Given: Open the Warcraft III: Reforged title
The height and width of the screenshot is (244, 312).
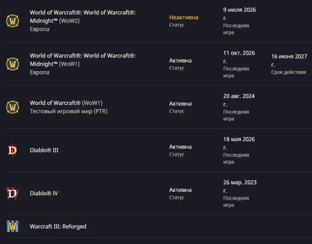Looking at the screenshot, I should tap(58, 226).
